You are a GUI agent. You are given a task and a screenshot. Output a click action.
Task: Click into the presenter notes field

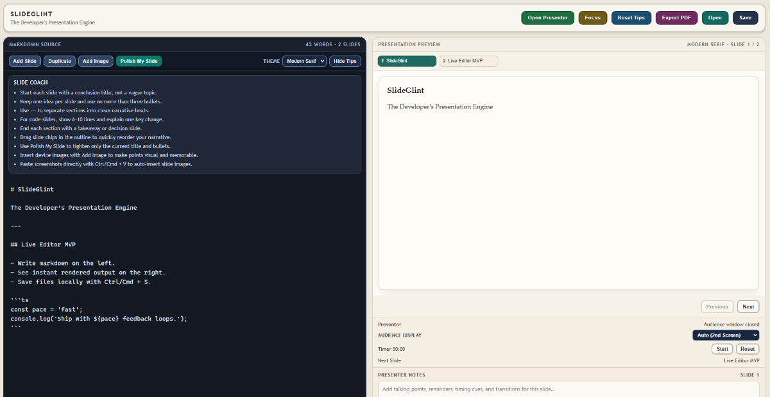coord(569,389)
